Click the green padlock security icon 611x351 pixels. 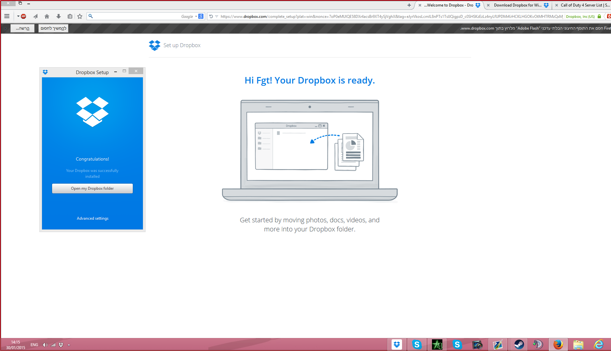(x=599, y=16)
